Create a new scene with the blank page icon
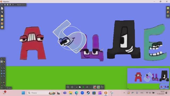The width and height of the screenshot is (170, 96). [2, 8]
